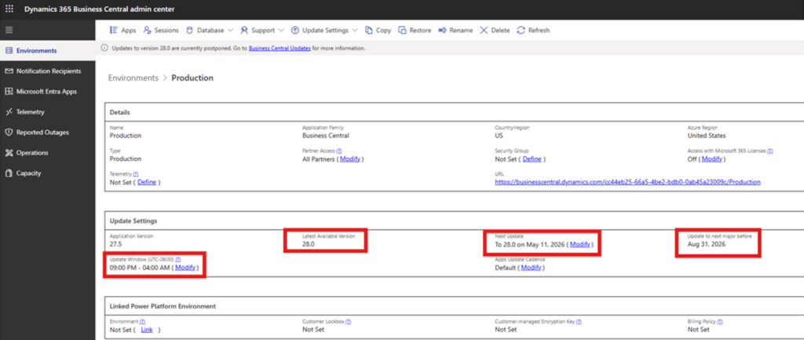Click the Apps toolbar button label
The width and height of the screenshot is (804, 340).
pyautogui.click(x=129, y=31)
